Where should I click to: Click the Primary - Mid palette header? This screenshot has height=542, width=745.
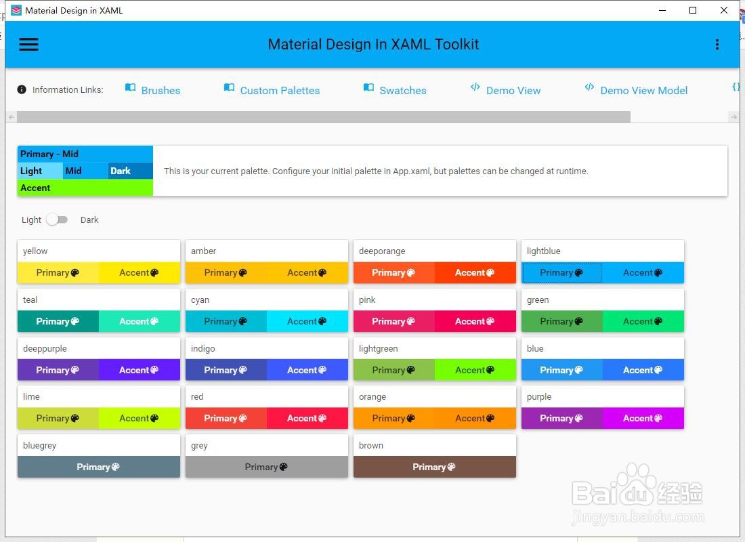(x=85, y=154)
